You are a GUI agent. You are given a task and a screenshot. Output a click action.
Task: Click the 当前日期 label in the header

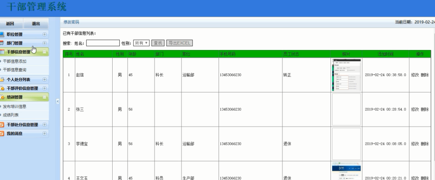point(404,22)
